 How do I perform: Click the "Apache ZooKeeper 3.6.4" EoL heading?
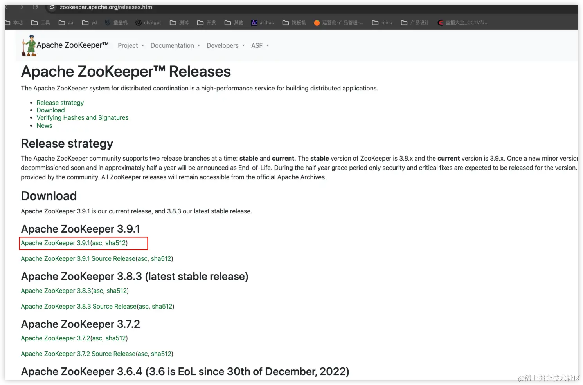[x=185, y=372]
